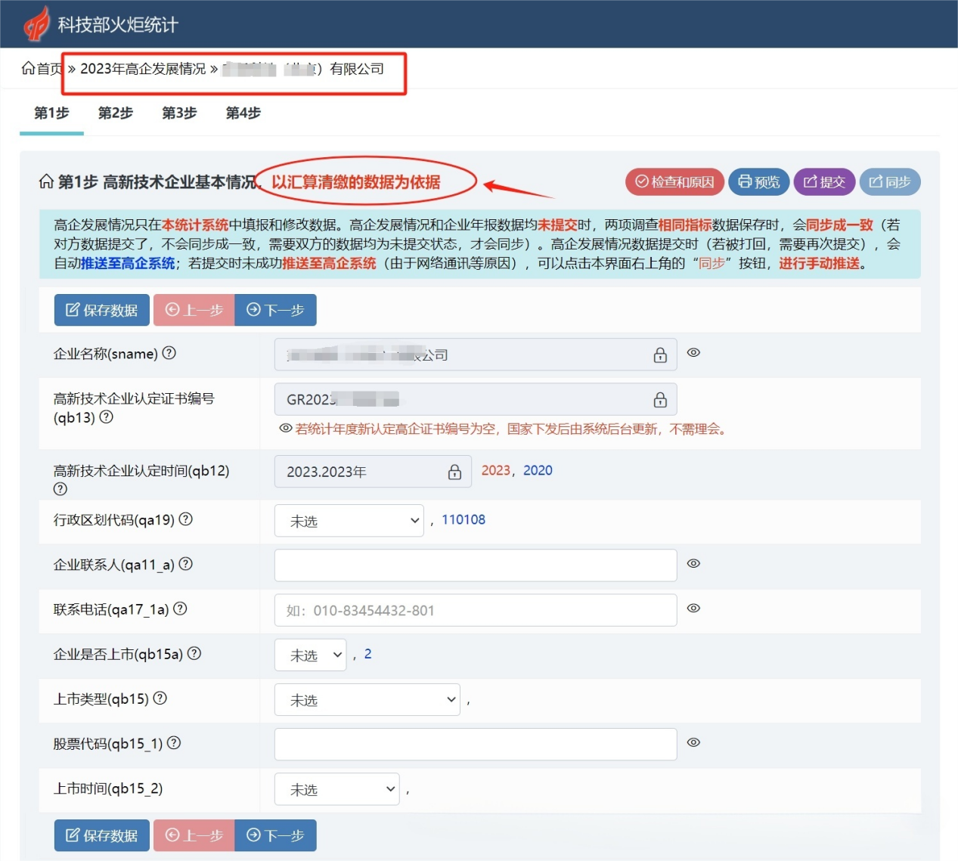The image size is (958, 861).
Task: Click the top 保存数据 button
Action: (102, 310)
